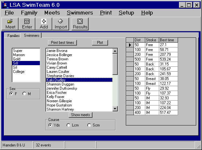Select swimmer Shannon Hartney
This screenshot has width=202, height=150.
[79, 109]
